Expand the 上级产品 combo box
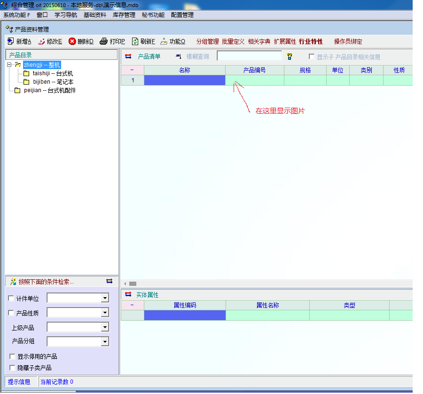 (105, 327)
